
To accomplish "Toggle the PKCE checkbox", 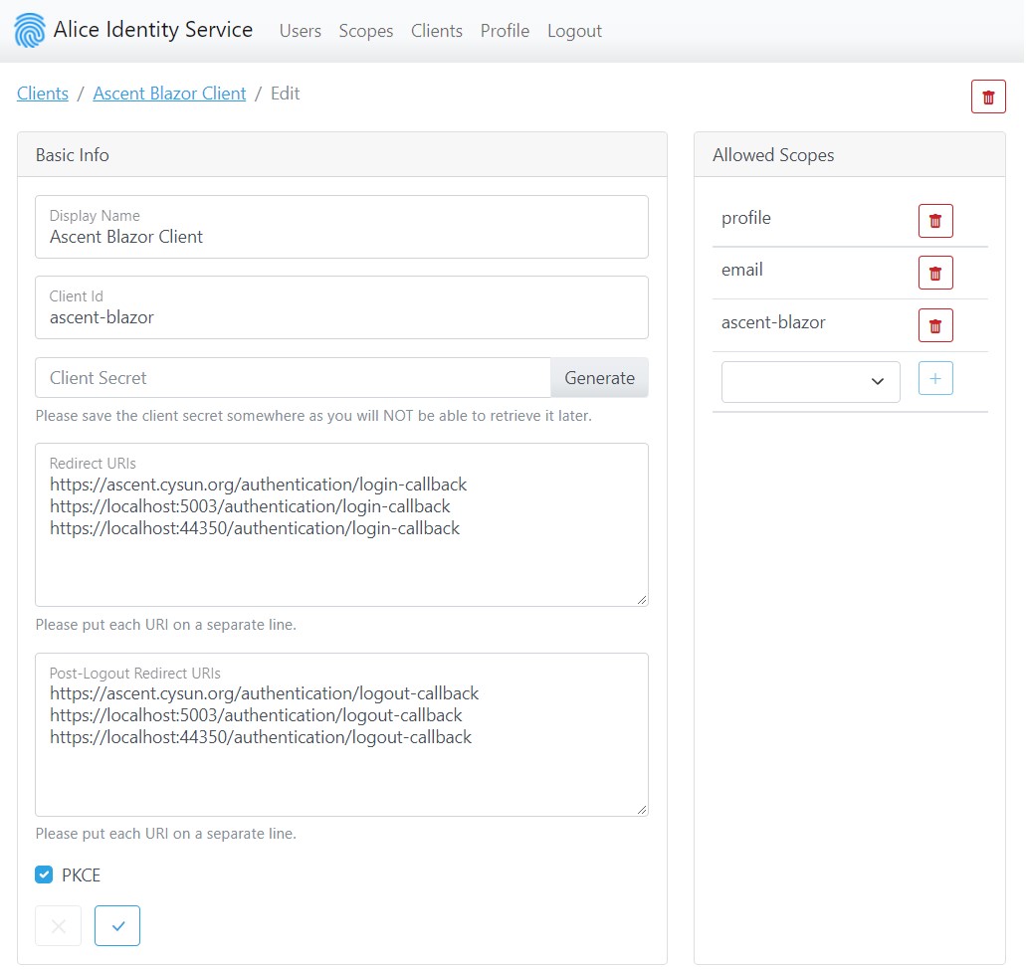I will (44, 875).
